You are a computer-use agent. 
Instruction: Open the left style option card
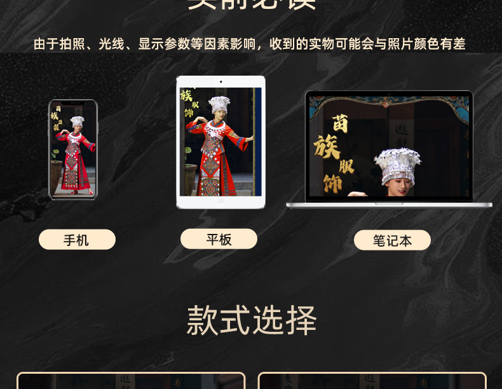pyautogui.click(x=131, y=381)
